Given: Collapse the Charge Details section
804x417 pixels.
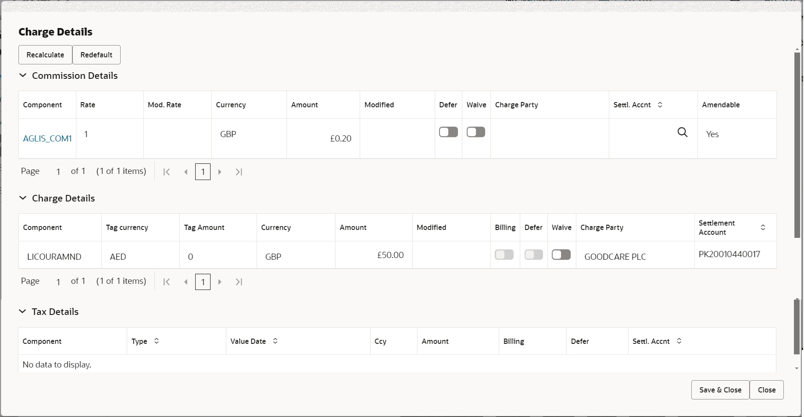Looking at the screenshot, I should (x=23, y=198).
